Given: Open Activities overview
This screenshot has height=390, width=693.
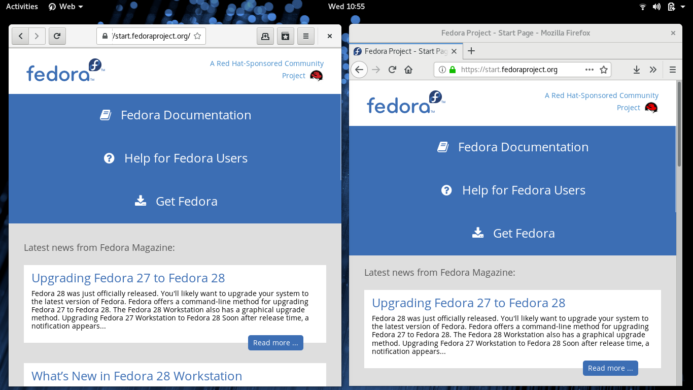Looking at the screenshot, I should (x=22, y=7).
